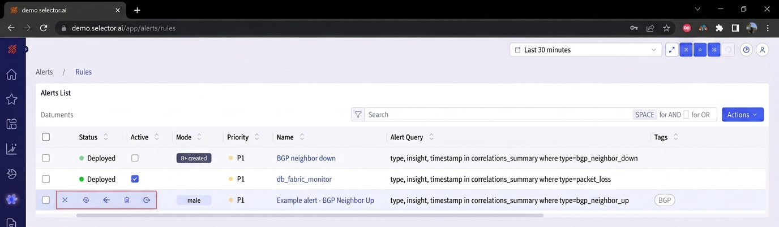Click the first blue asterisk toolbar button
This screenshot has width=779, height=227.
point(686,50)
